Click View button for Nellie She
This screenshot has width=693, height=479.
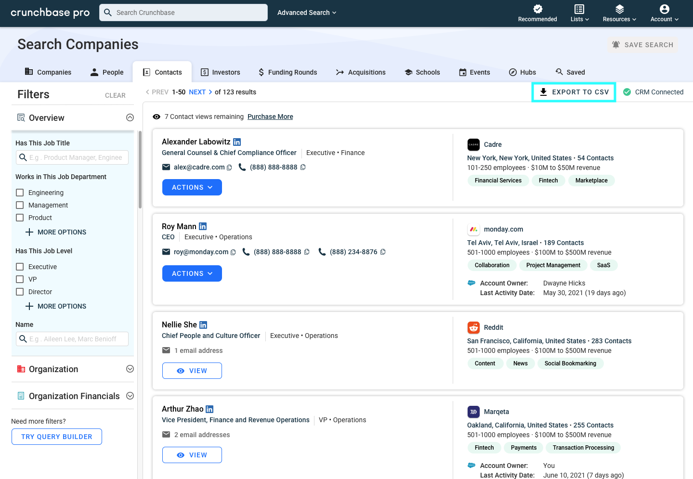[192, 371]
